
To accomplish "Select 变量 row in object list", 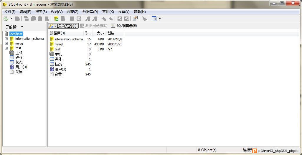I will pos(58,74).
